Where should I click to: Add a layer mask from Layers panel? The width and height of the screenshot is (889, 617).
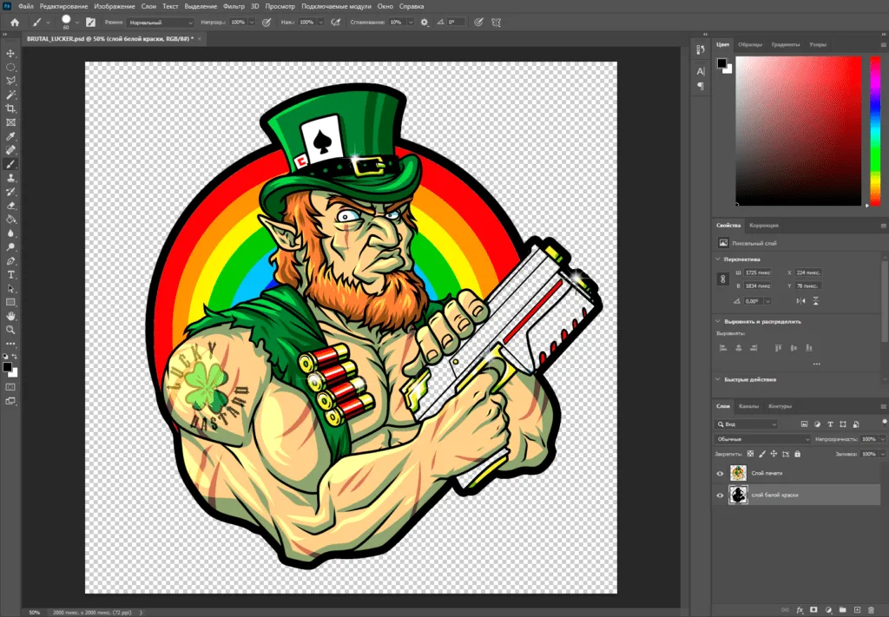tap(813, 610)
